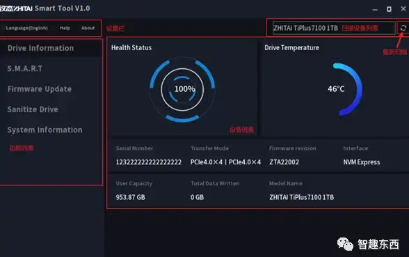Click the 100% health status gauge
409x257 pixels.
pyautogui.click(x=182, y=89)
